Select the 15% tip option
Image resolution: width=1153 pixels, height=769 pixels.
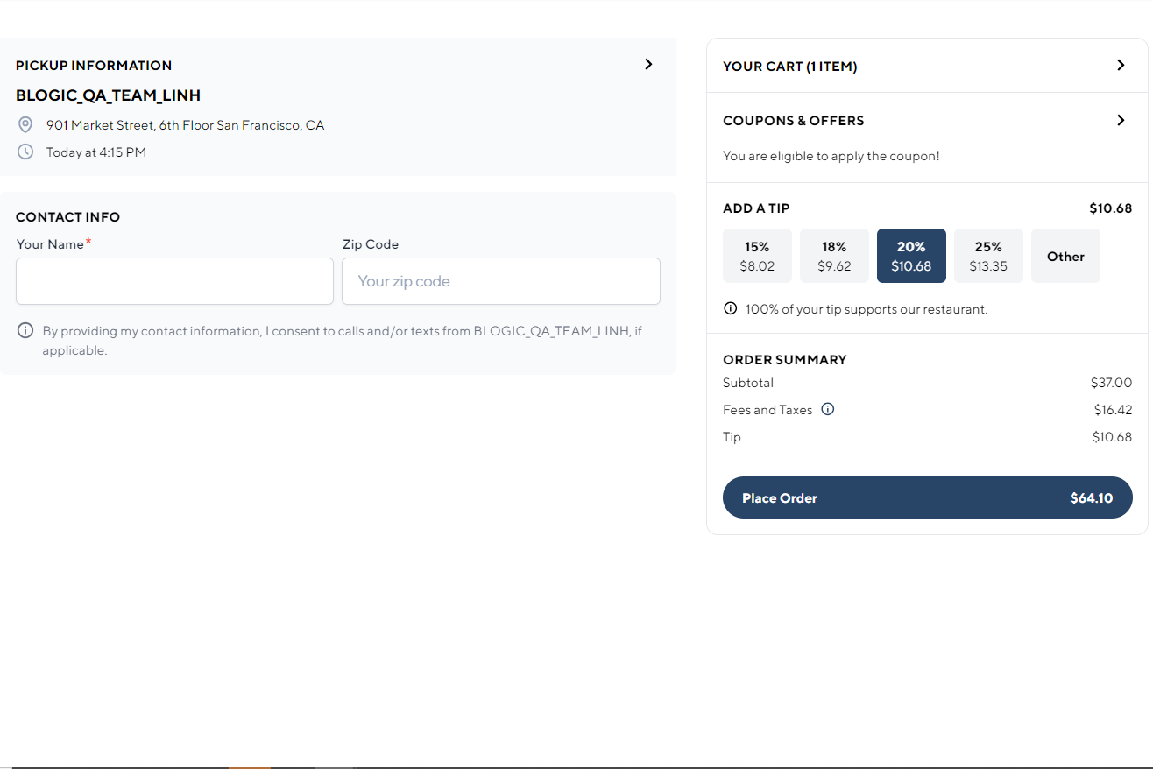[757, 256]
